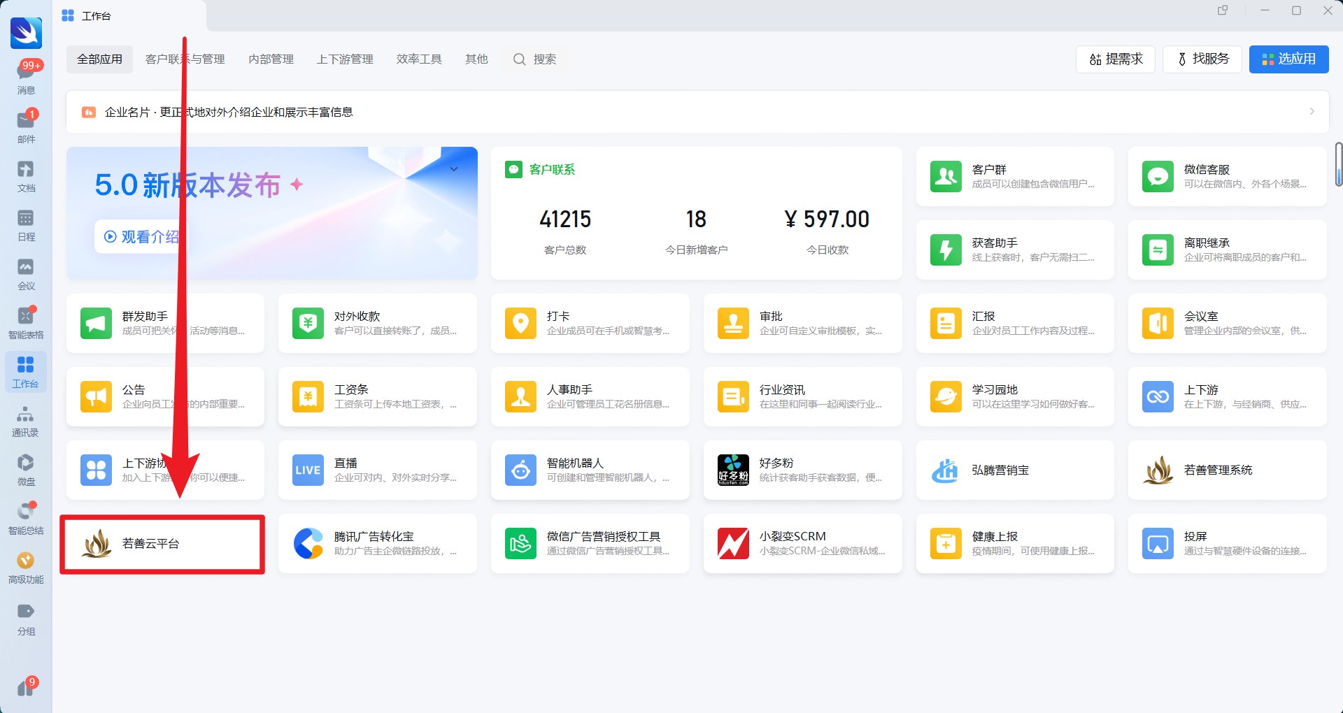Open 分组 groups in sidebar
The height and width of the screenshot is (713, 1343).
tap(26, 618)
